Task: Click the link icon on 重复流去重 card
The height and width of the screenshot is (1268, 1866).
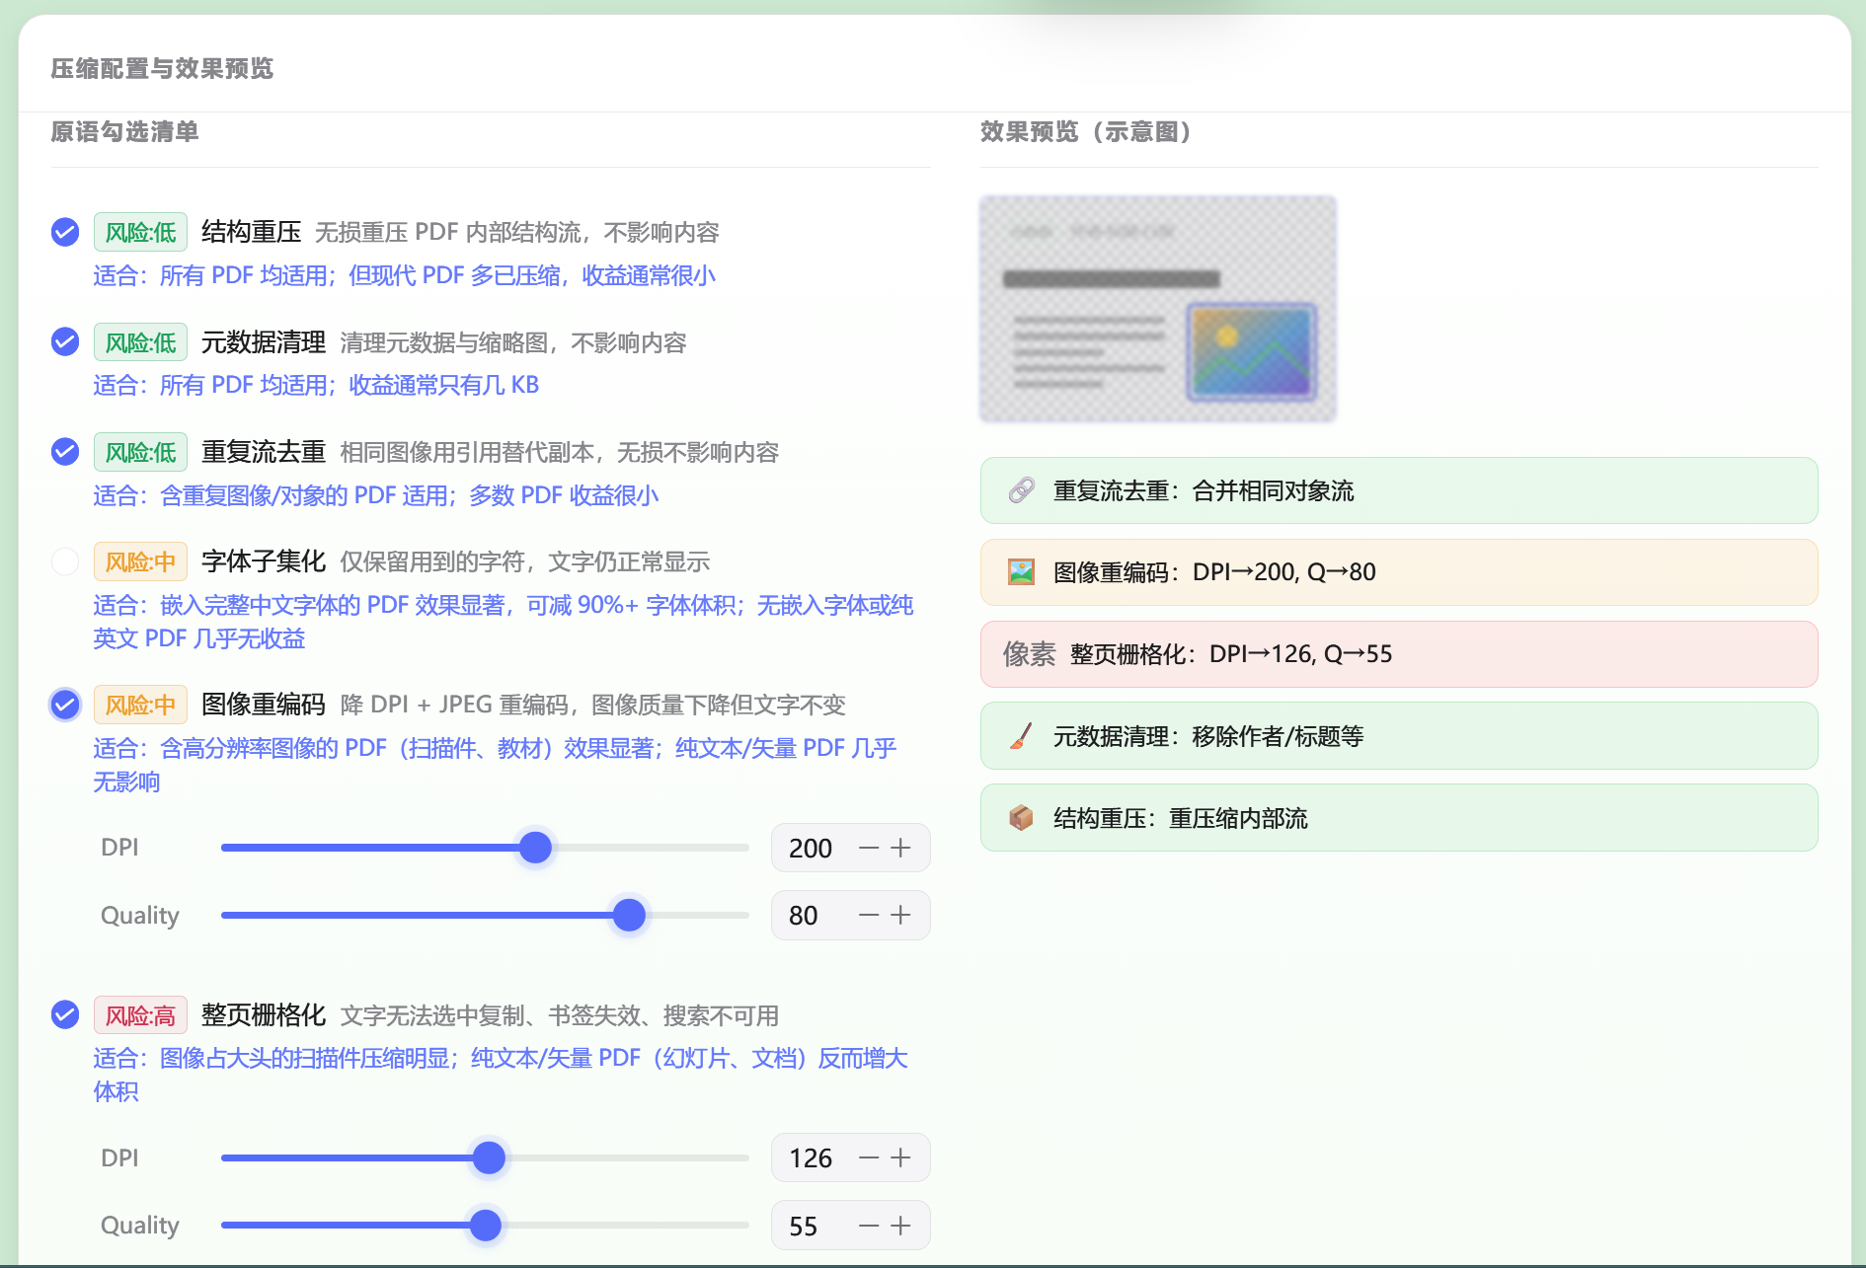Action: 1021,490
